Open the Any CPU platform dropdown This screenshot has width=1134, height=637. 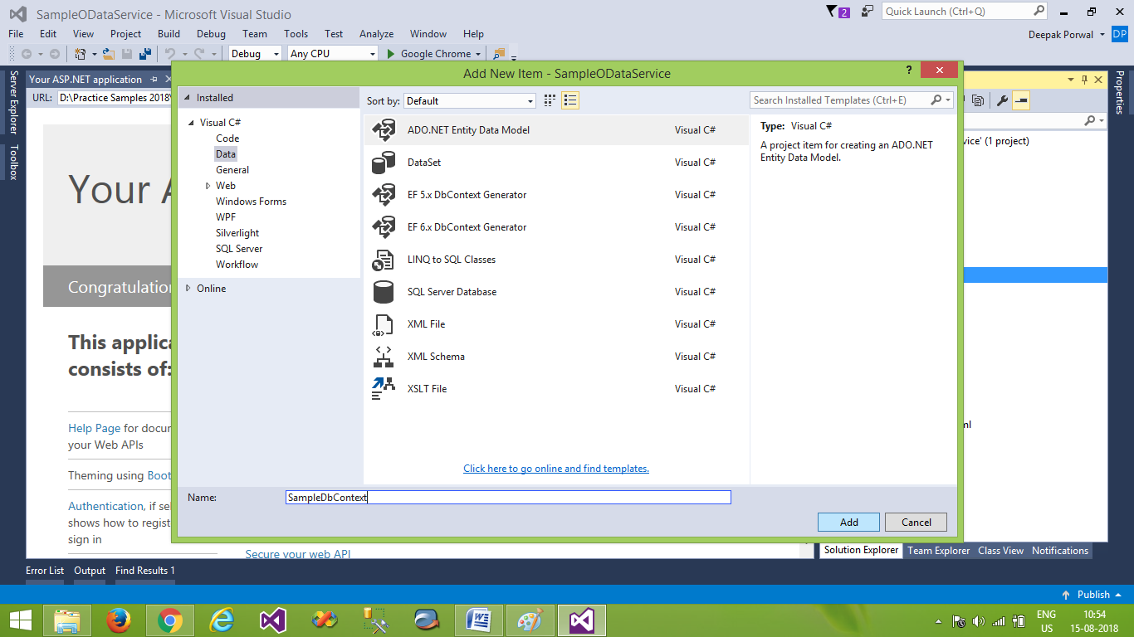coord(372,52)
